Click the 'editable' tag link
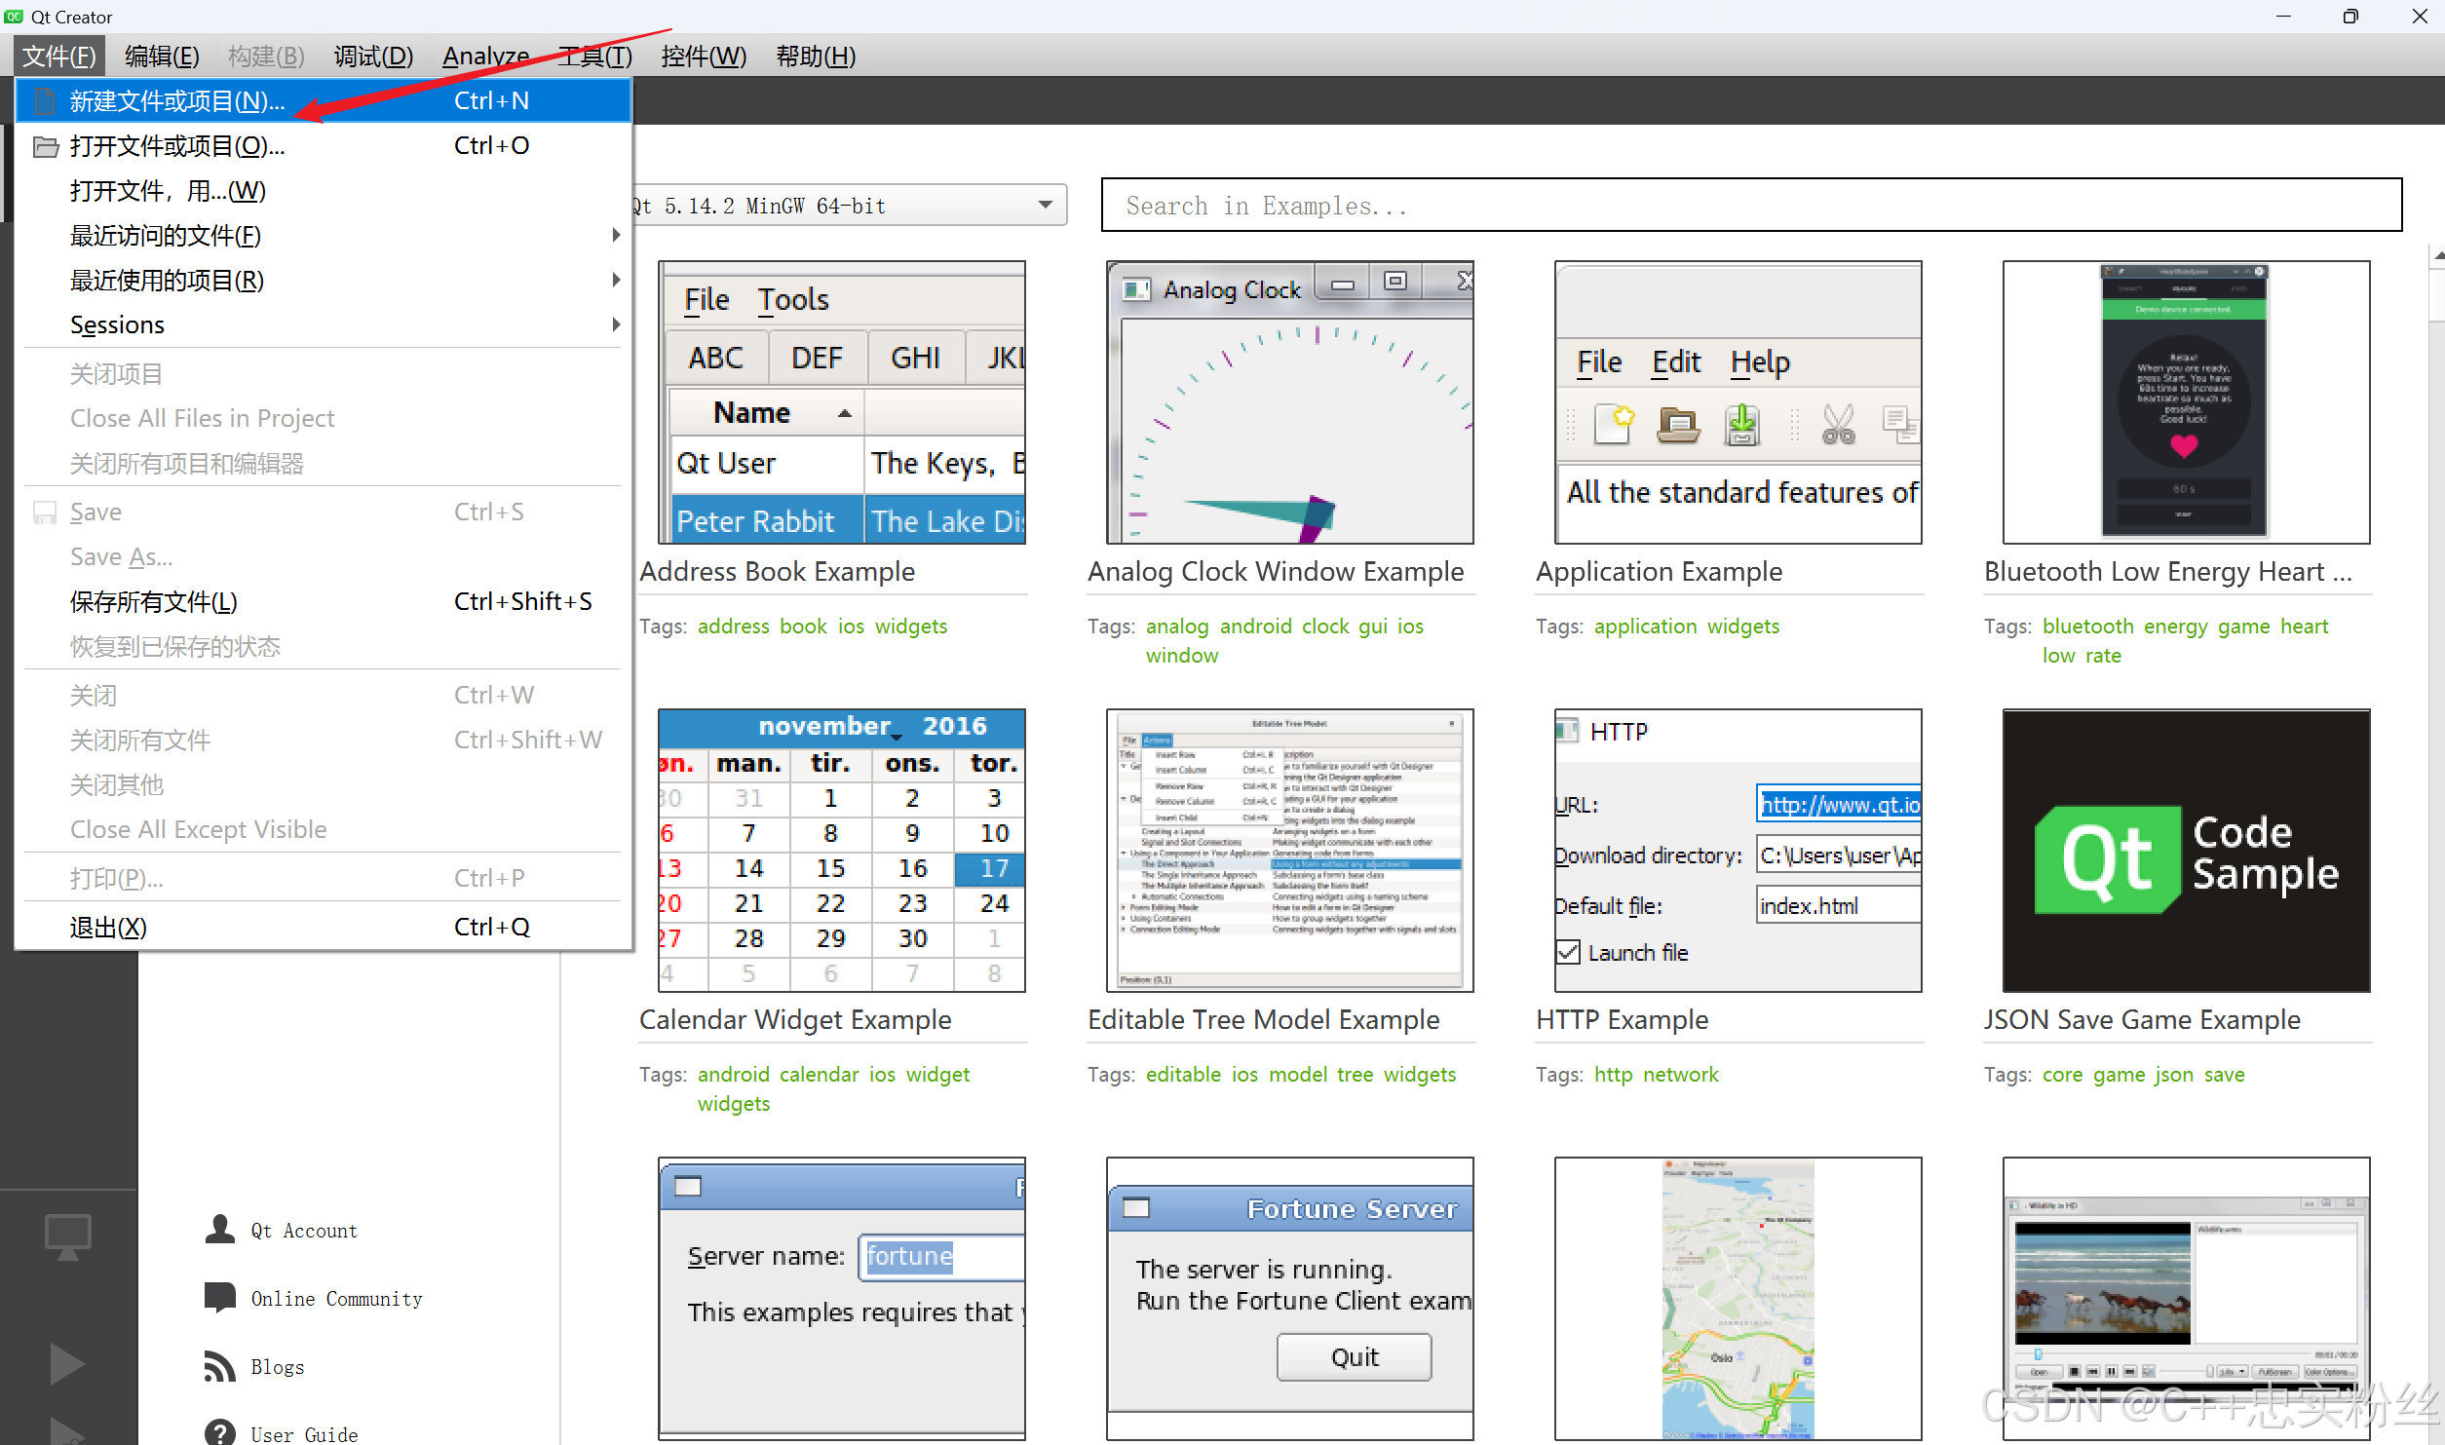The image size is (2445, 1445). 1183,1075
